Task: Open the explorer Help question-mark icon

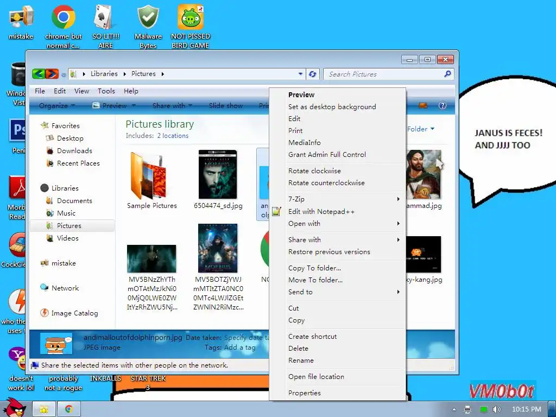Action: (442, 105)
